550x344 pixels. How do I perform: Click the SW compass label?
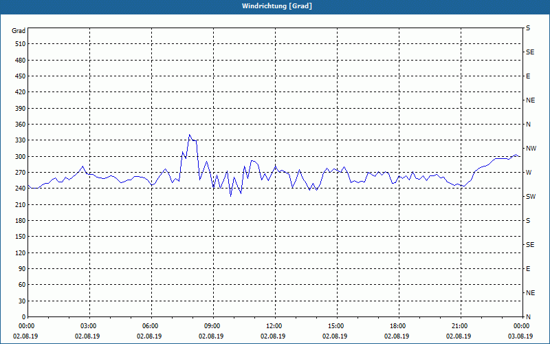coord(531,197)
